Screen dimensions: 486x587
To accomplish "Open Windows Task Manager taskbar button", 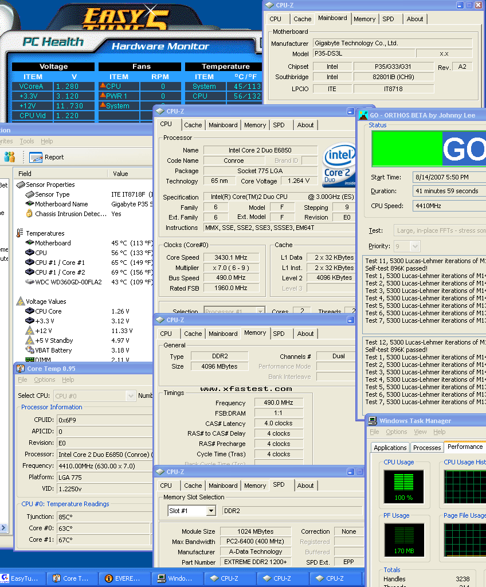I will pyautogui.click(x=178, y=578).
